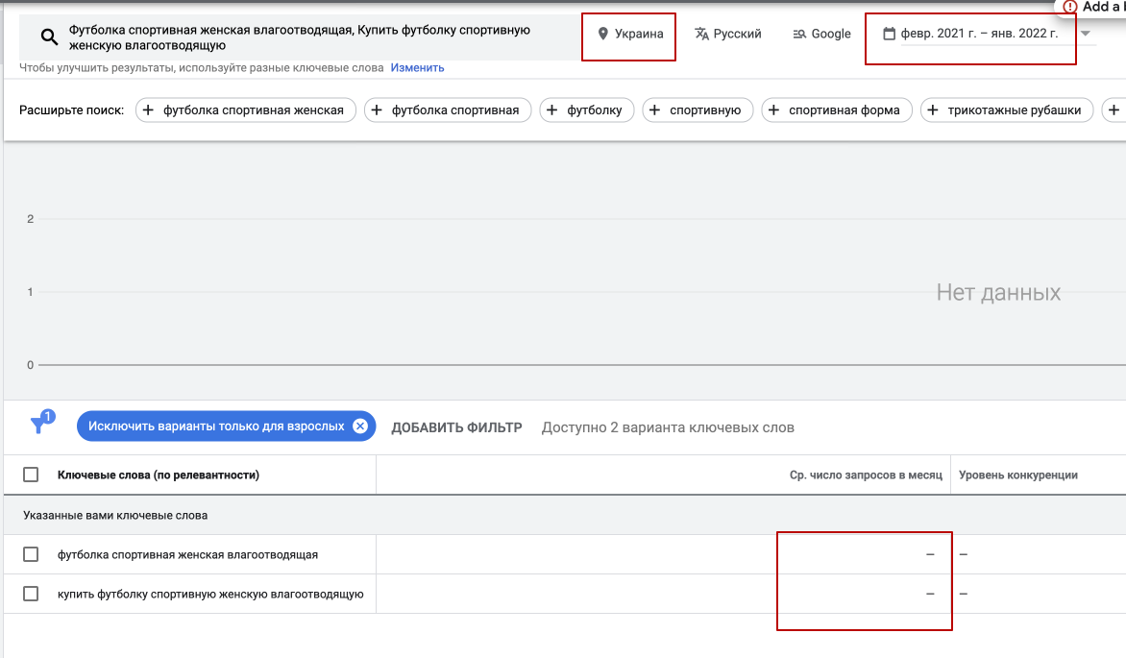Select all keywords with header checkbox
Viewport: 1126px width, 658px height.
[x=31, y=475]
